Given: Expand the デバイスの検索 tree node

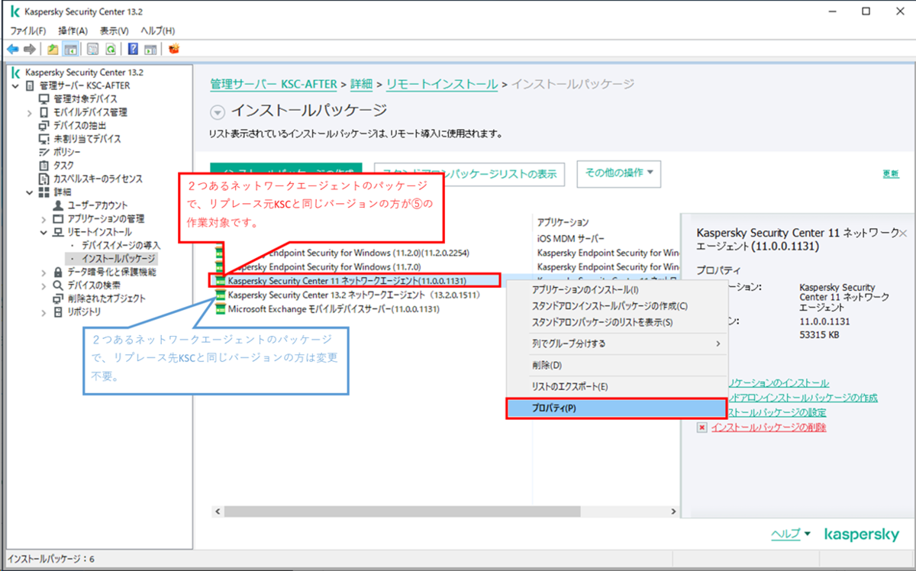Looking at the screenshot, I should (44, 285).
